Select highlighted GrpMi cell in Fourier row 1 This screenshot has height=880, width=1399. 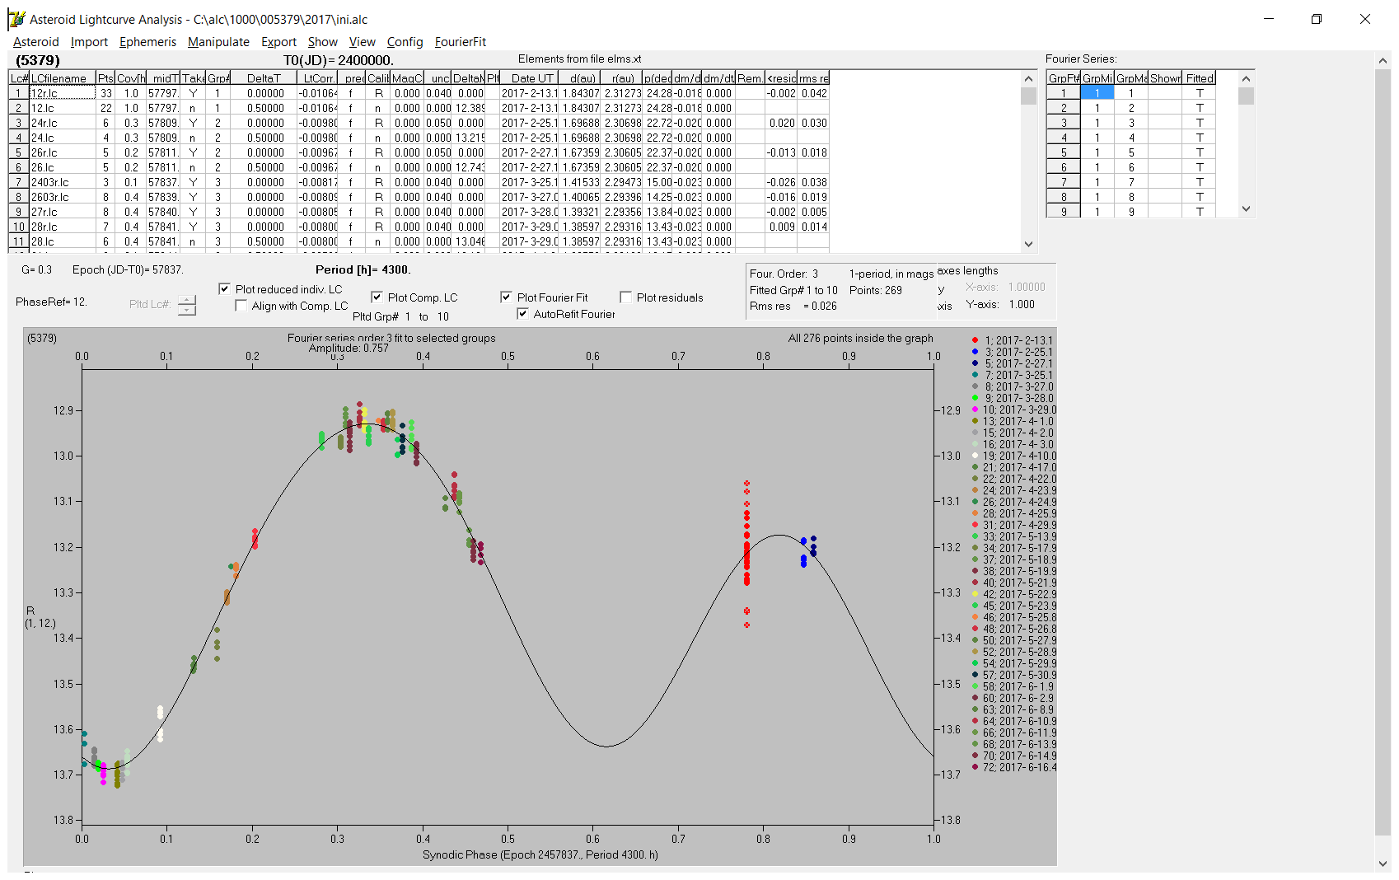point(1097,93)
